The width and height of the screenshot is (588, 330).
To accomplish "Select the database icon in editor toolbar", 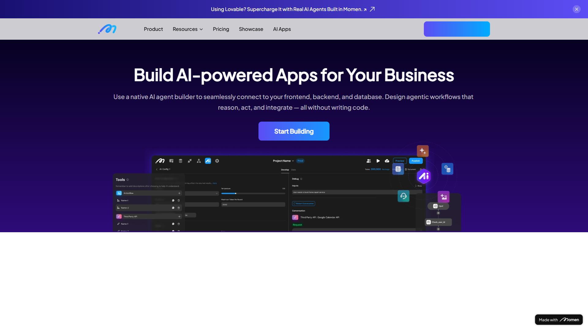I will [x=180, y=161].
